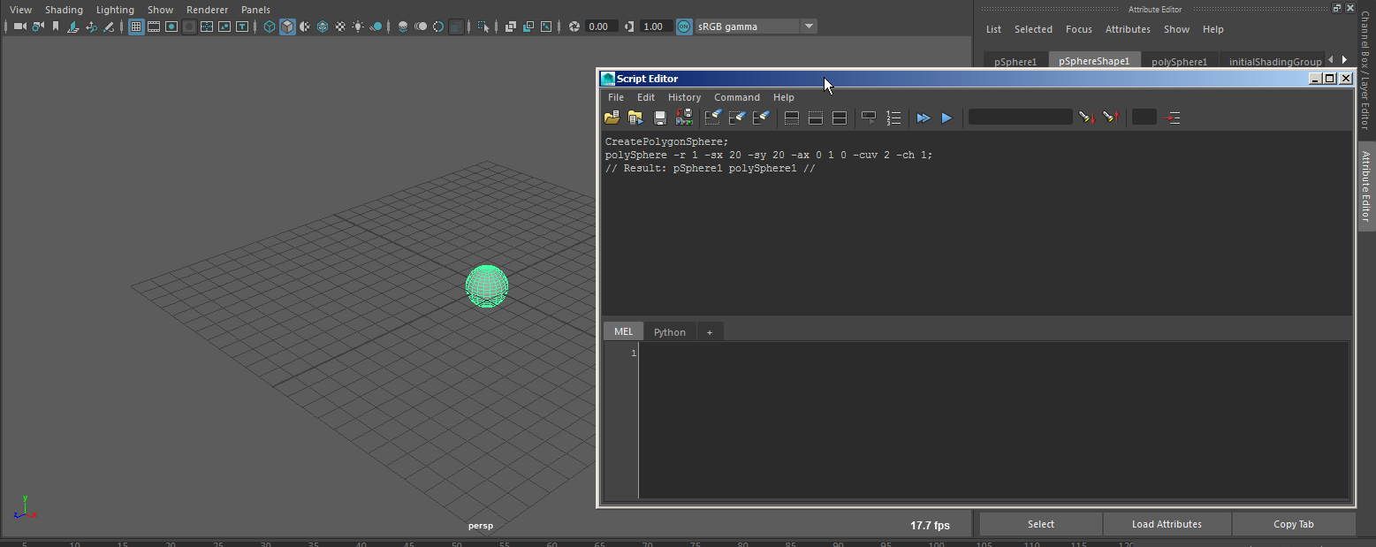Switch to the Python tab
Image resolution: width=1376 pixels, height=547 pixels.
[669, 332]
